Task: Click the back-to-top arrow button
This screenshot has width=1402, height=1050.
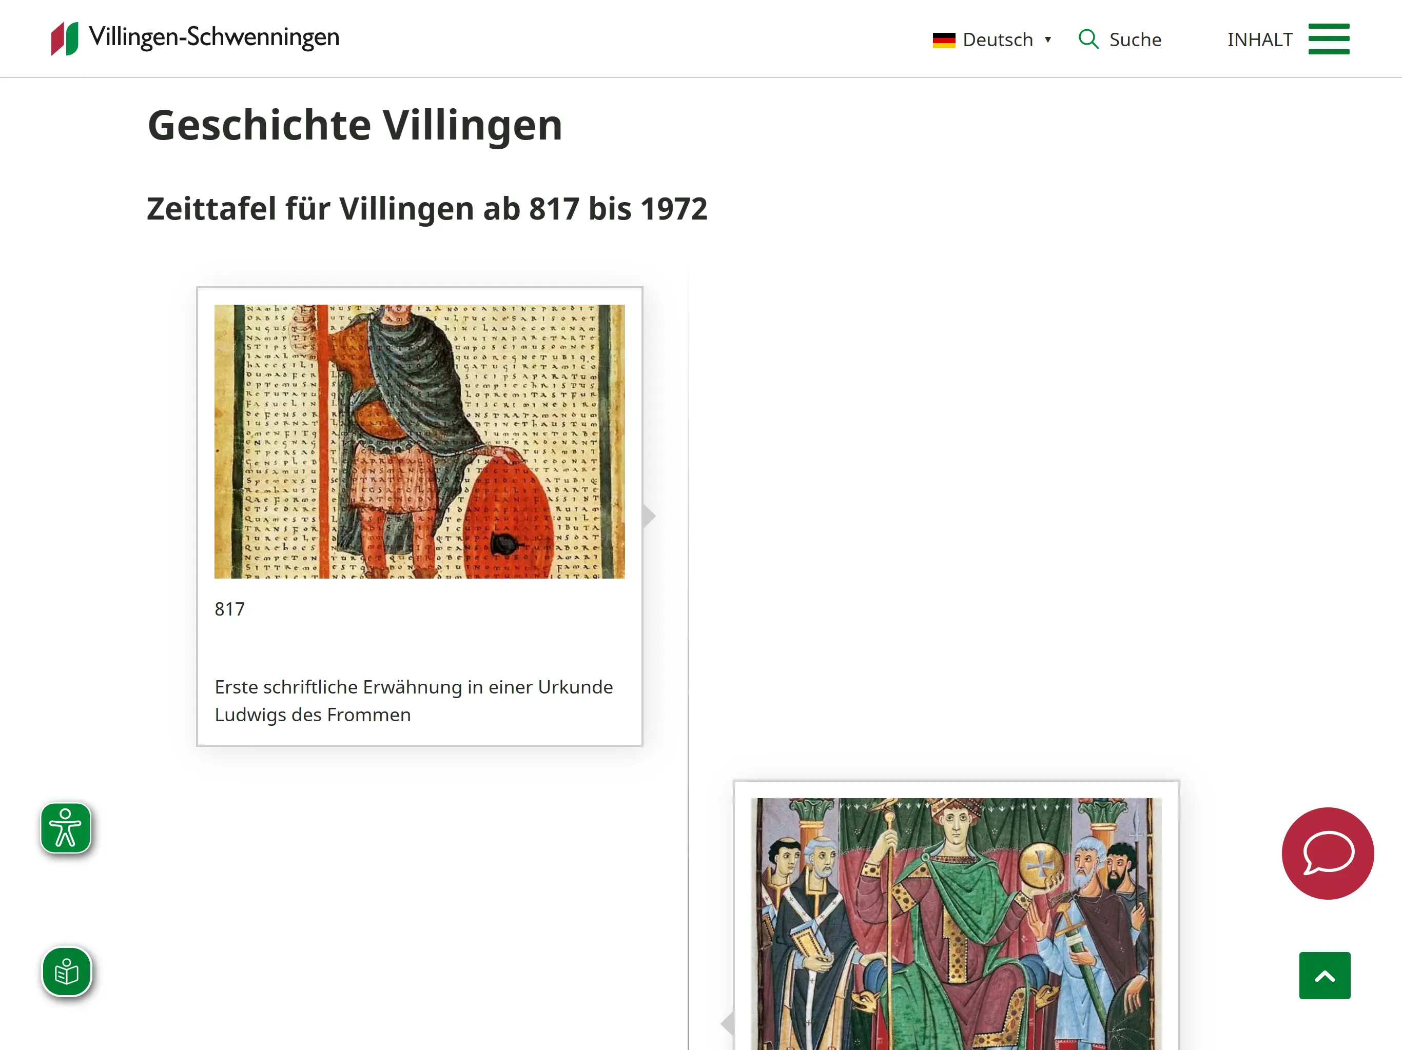Action: [1324, 975]
